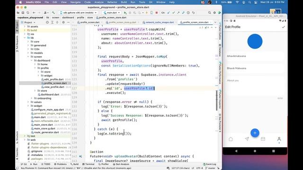Open the Dart Analysis tool window
The height and width of the screenshot is (170, 303).
[x=121, y=164]
